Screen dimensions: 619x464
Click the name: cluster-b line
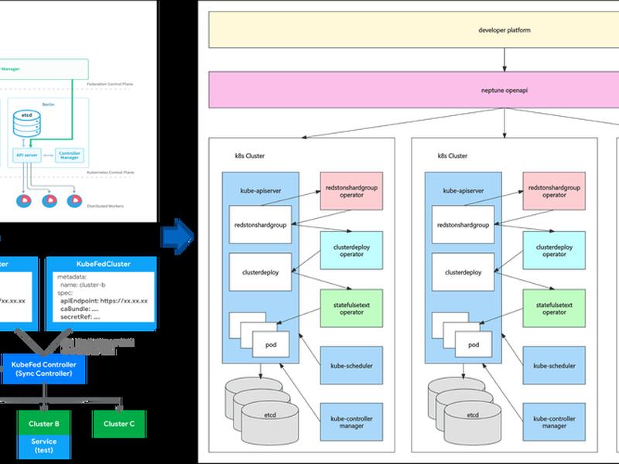tap(83, 285)
